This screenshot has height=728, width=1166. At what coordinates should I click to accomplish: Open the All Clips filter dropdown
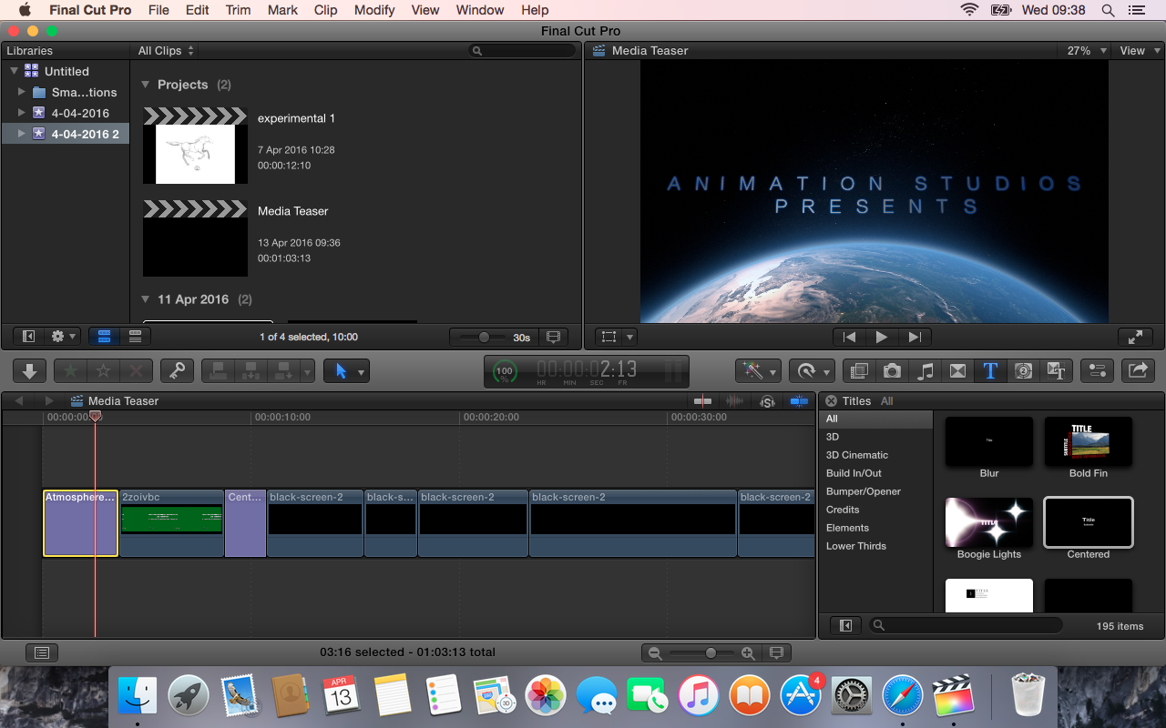[166, 51]
